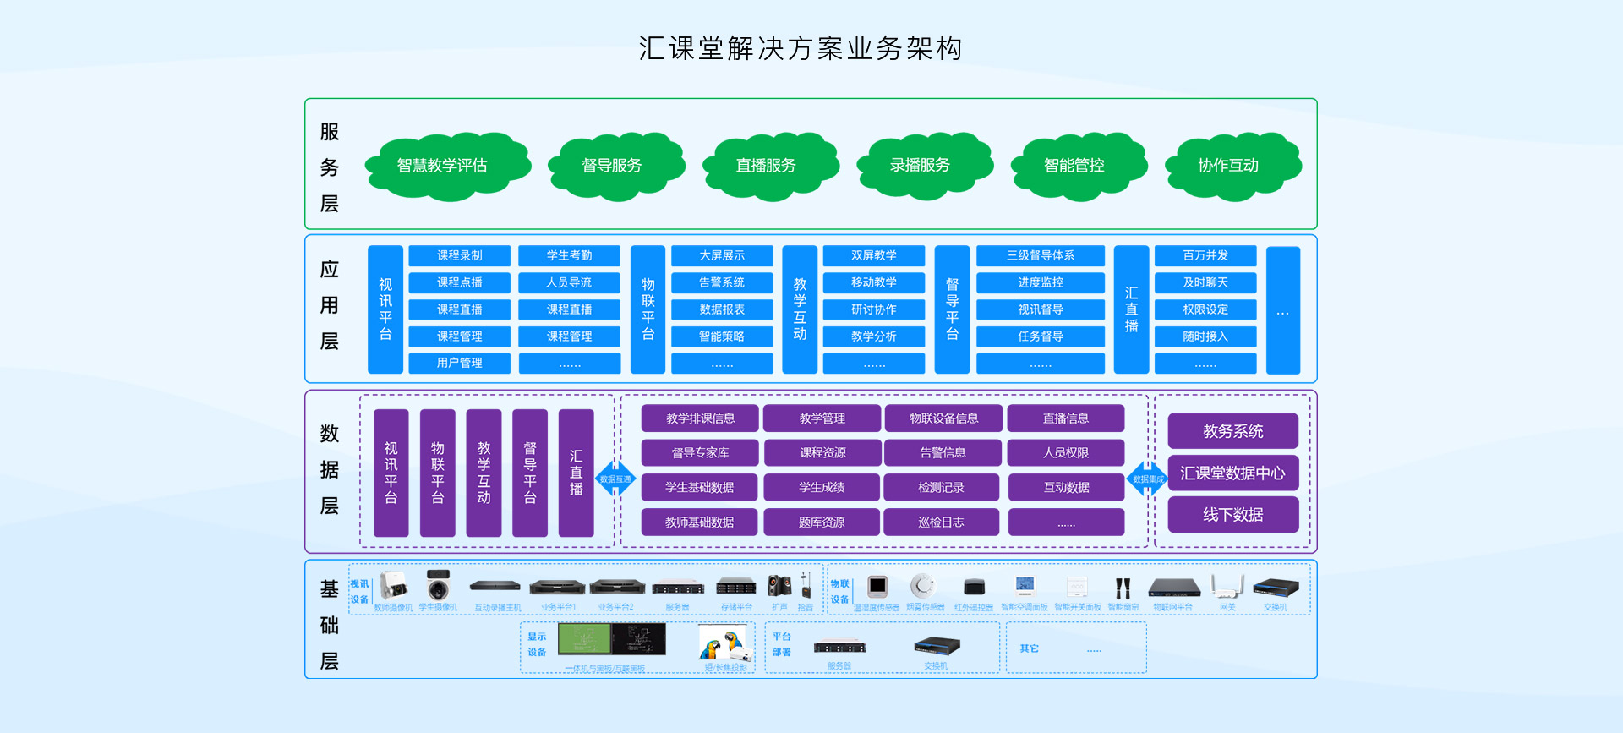Select the blue 物联平台 column in 应用层
The width and height of the screenshot is (1623, 733).
pyautogui.click(x=648, y=309)
